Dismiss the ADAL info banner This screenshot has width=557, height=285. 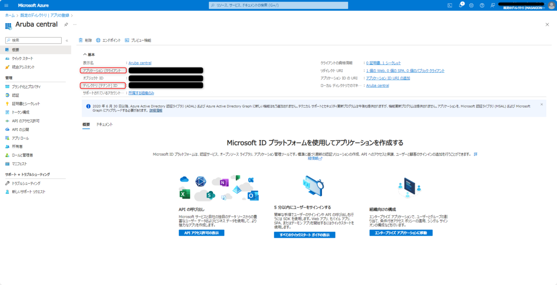[541, 104]
